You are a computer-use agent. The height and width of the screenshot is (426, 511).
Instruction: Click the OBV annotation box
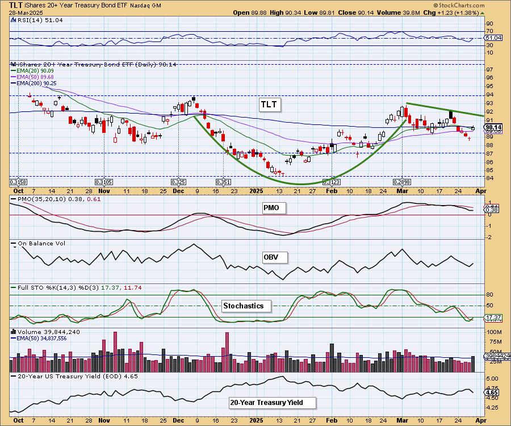[x=275, y=257]
